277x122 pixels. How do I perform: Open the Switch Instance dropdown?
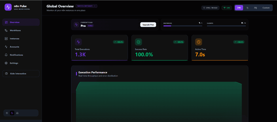pos(86,6)
